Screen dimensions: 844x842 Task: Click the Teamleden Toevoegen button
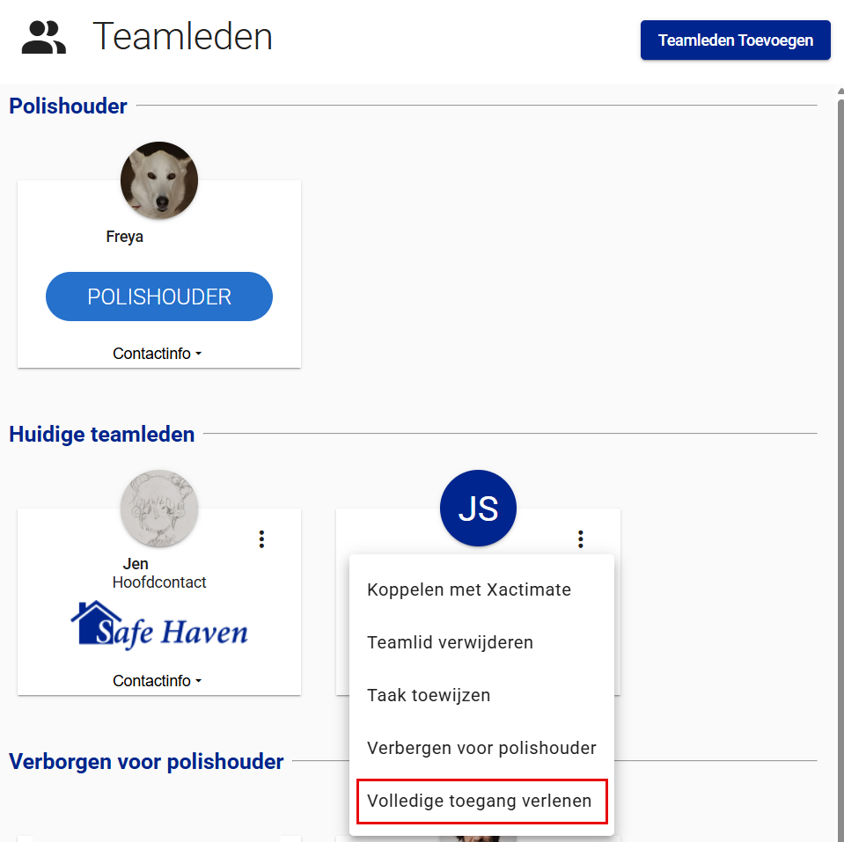point(735,40)
